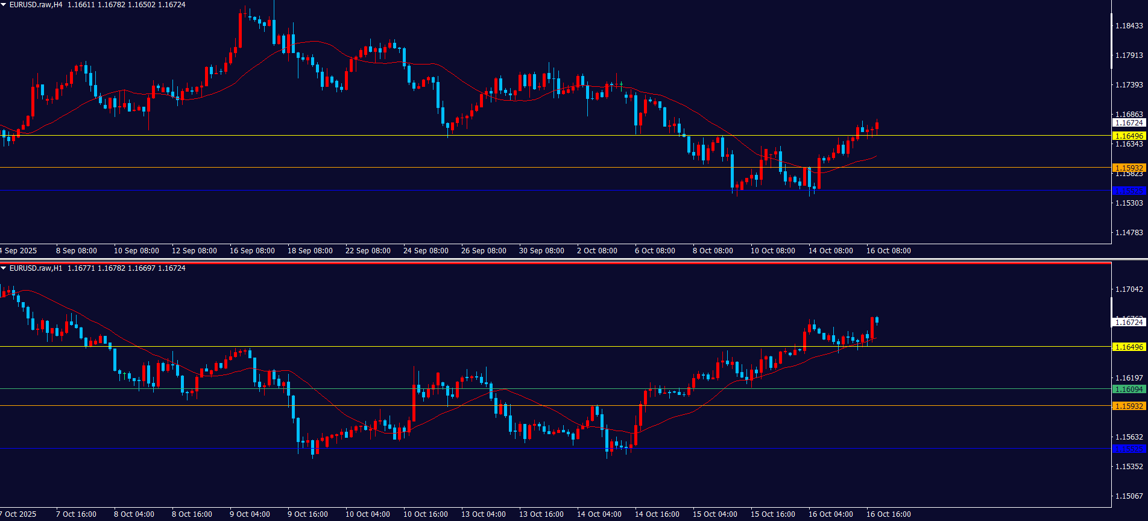The width and height of the screenshot is (1148, 521).
Task: Select the green 1.16094 price tag on H1 chart
Action: point(1129,390)
